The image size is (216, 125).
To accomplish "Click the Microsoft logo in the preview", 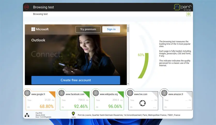I will pyautogui.click(x=40, y=29).
